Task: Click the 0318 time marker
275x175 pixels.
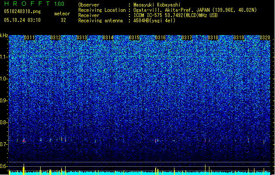Action: click(x=213, y=38)
